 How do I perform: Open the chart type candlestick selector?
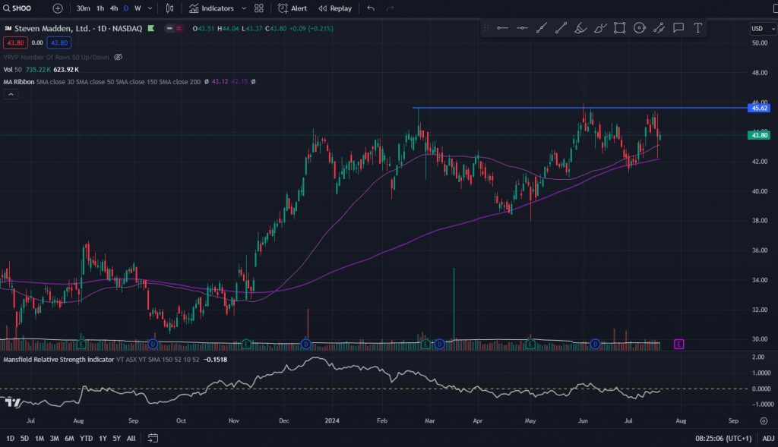tap(169, 8)
